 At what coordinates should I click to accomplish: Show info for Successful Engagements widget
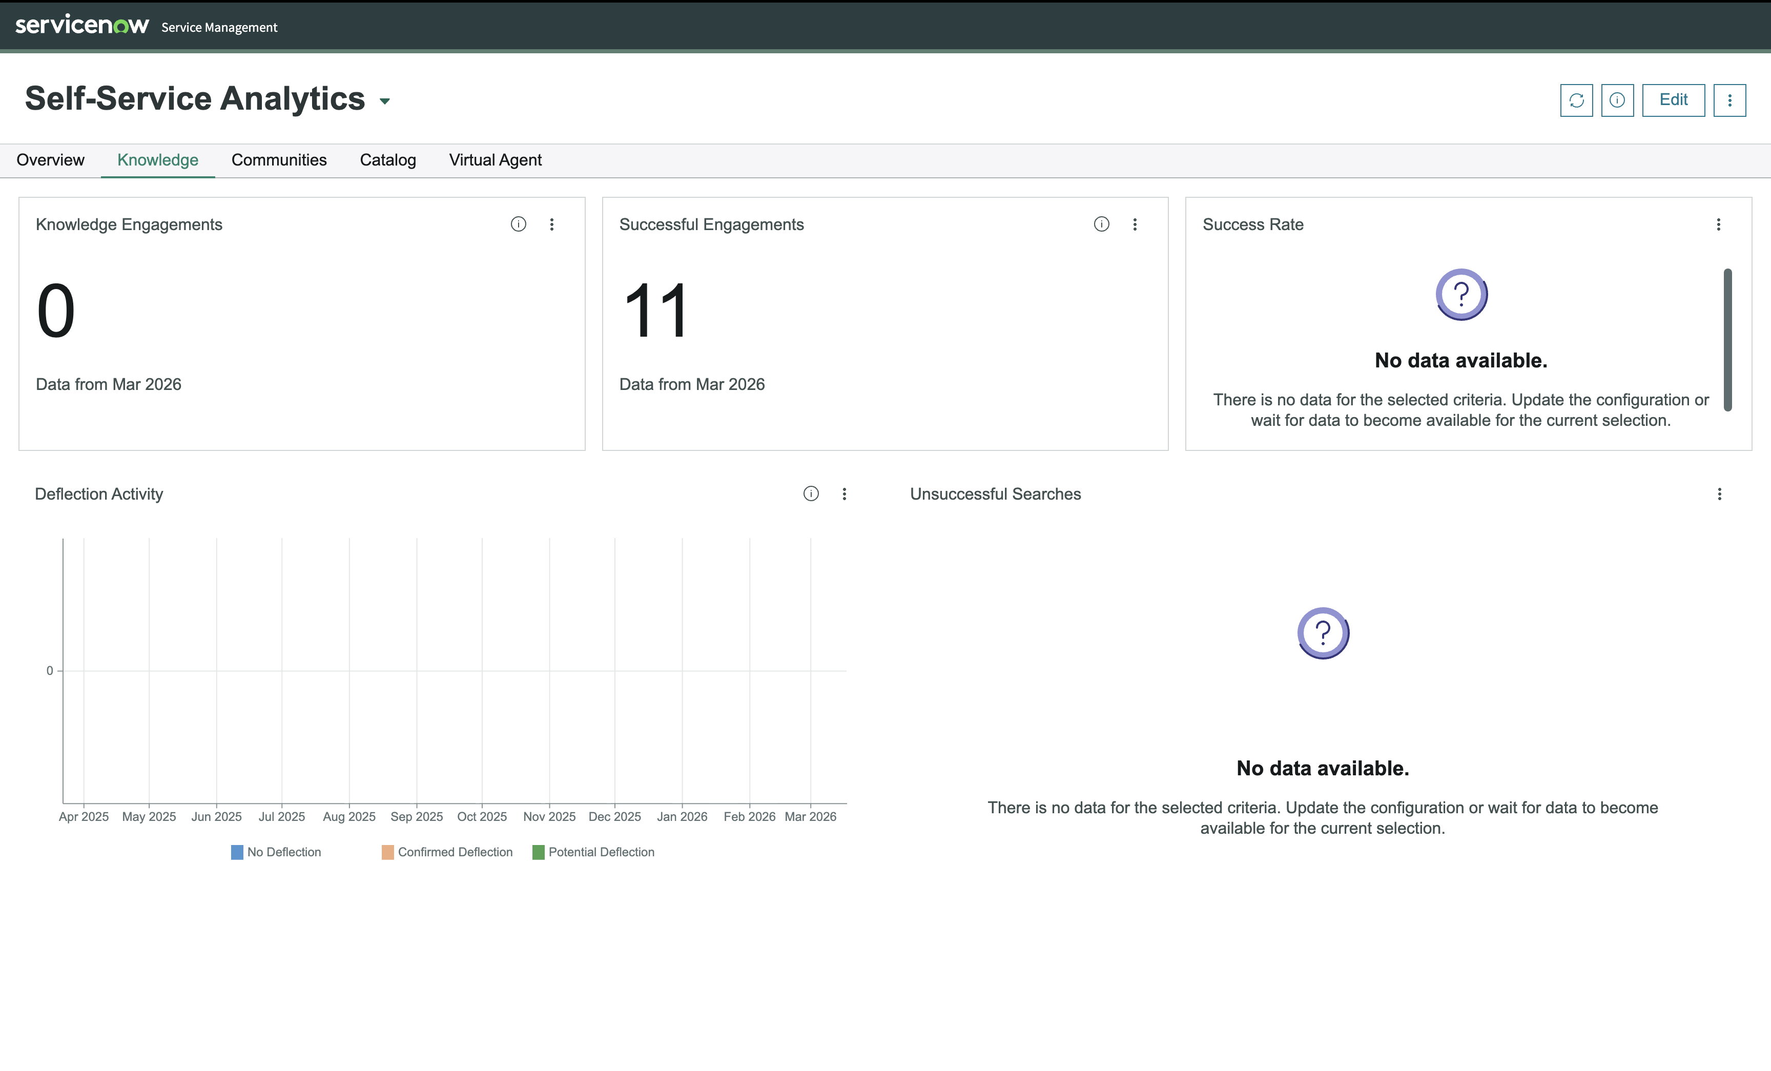point(1101,224)
